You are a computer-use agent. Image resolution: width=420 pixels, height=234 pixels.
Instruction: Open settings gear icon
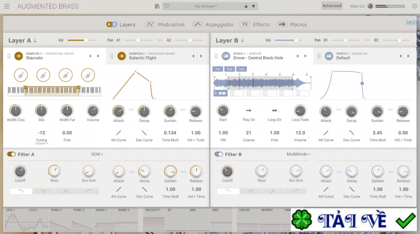pos(414,6)
